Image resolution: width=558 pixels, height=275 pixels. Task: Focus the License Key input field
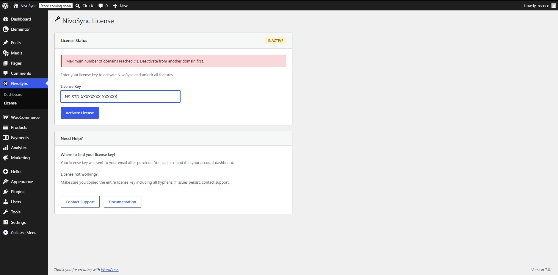click(120, 96)
